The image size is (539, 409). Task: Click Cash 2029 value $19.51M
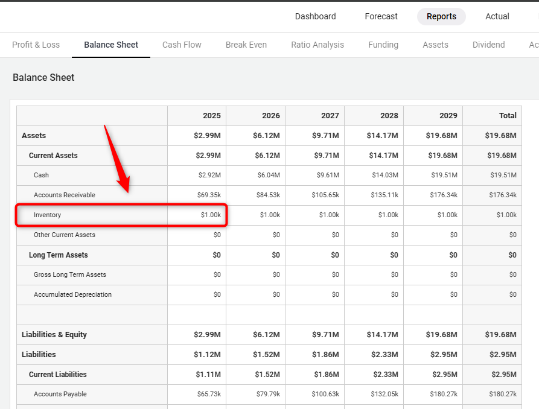pos(444,176)
